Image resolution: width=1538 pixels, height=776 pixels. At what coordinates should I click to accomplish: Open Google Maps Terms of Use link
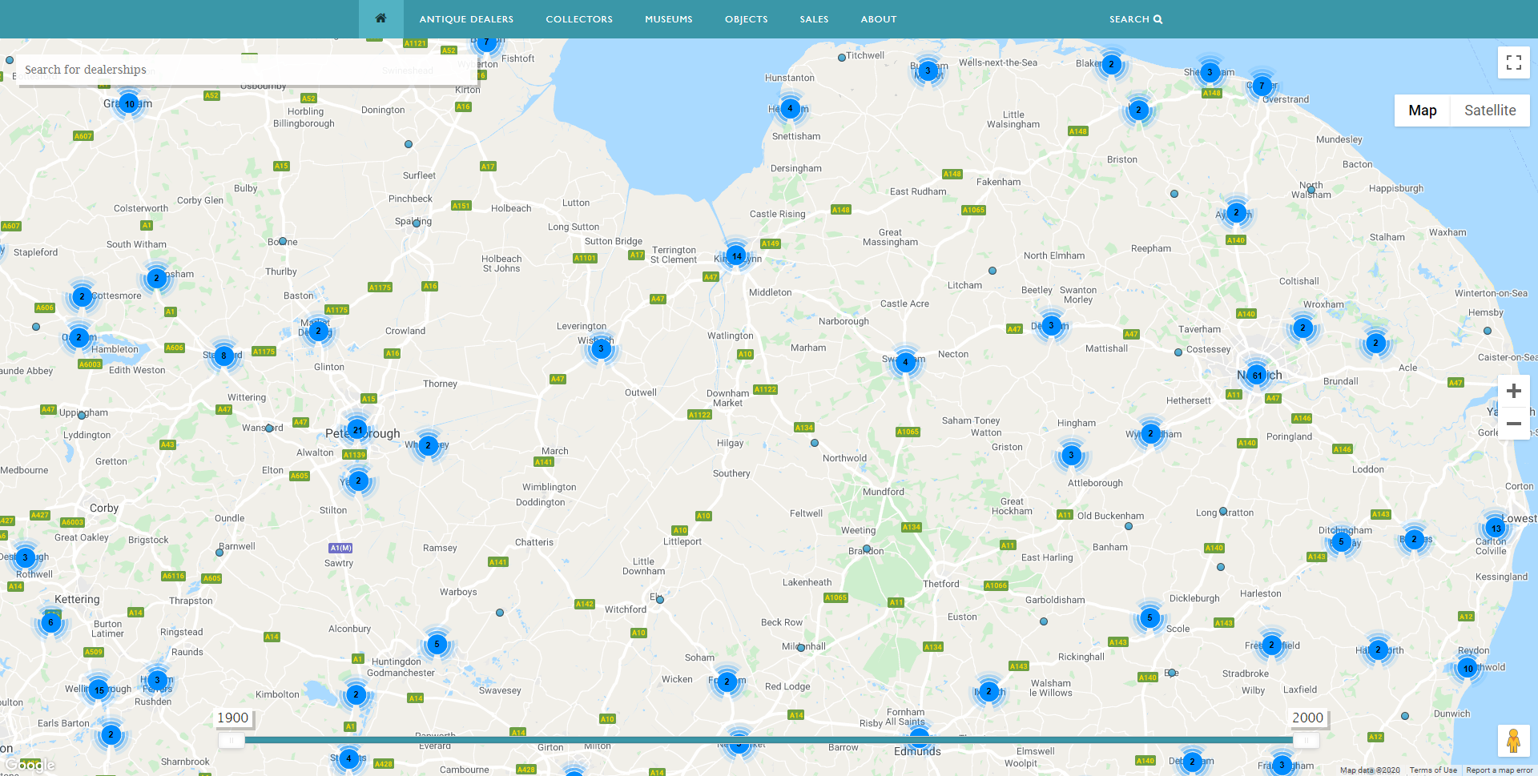(1433, 770)
